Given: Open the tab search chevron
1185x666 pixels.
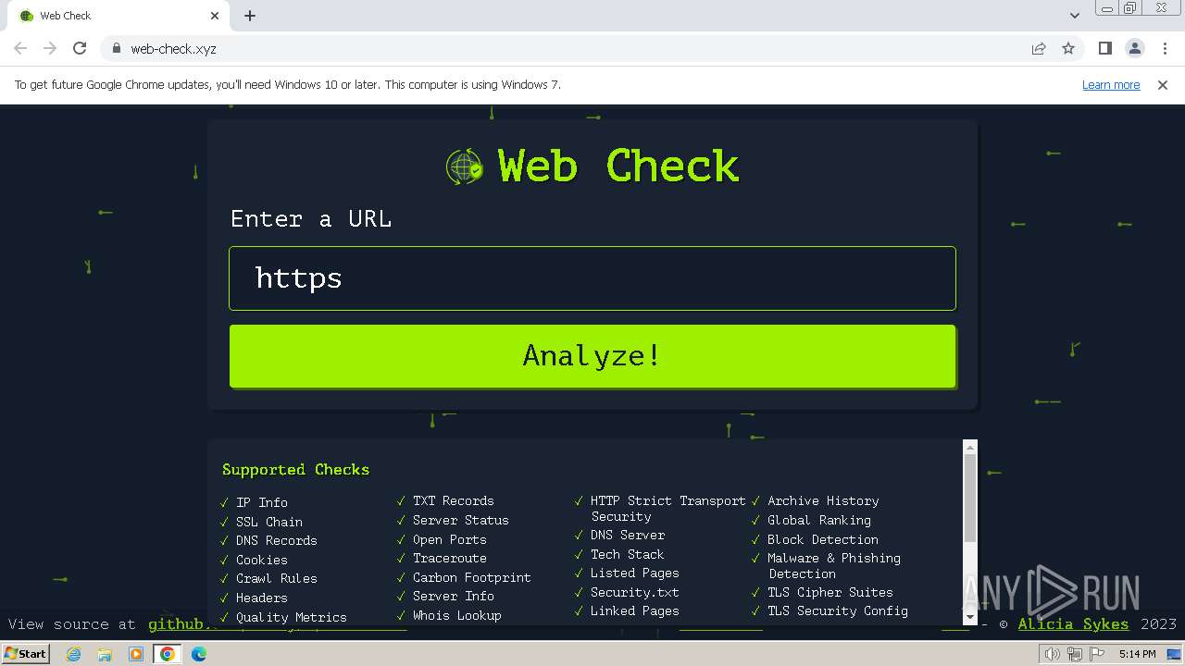Looking at the screenshot, I should [1074, 16].
